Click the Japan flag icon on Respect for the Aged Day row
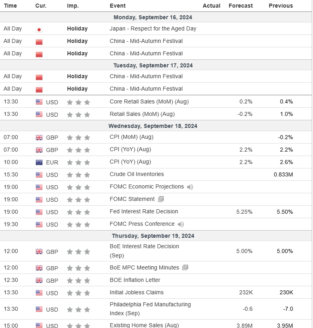 tap(39, 29)
